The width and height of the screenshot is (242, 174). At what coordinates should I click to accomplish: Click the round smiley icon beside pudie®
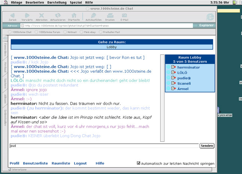pyautogui.click(x=168, y=78)
